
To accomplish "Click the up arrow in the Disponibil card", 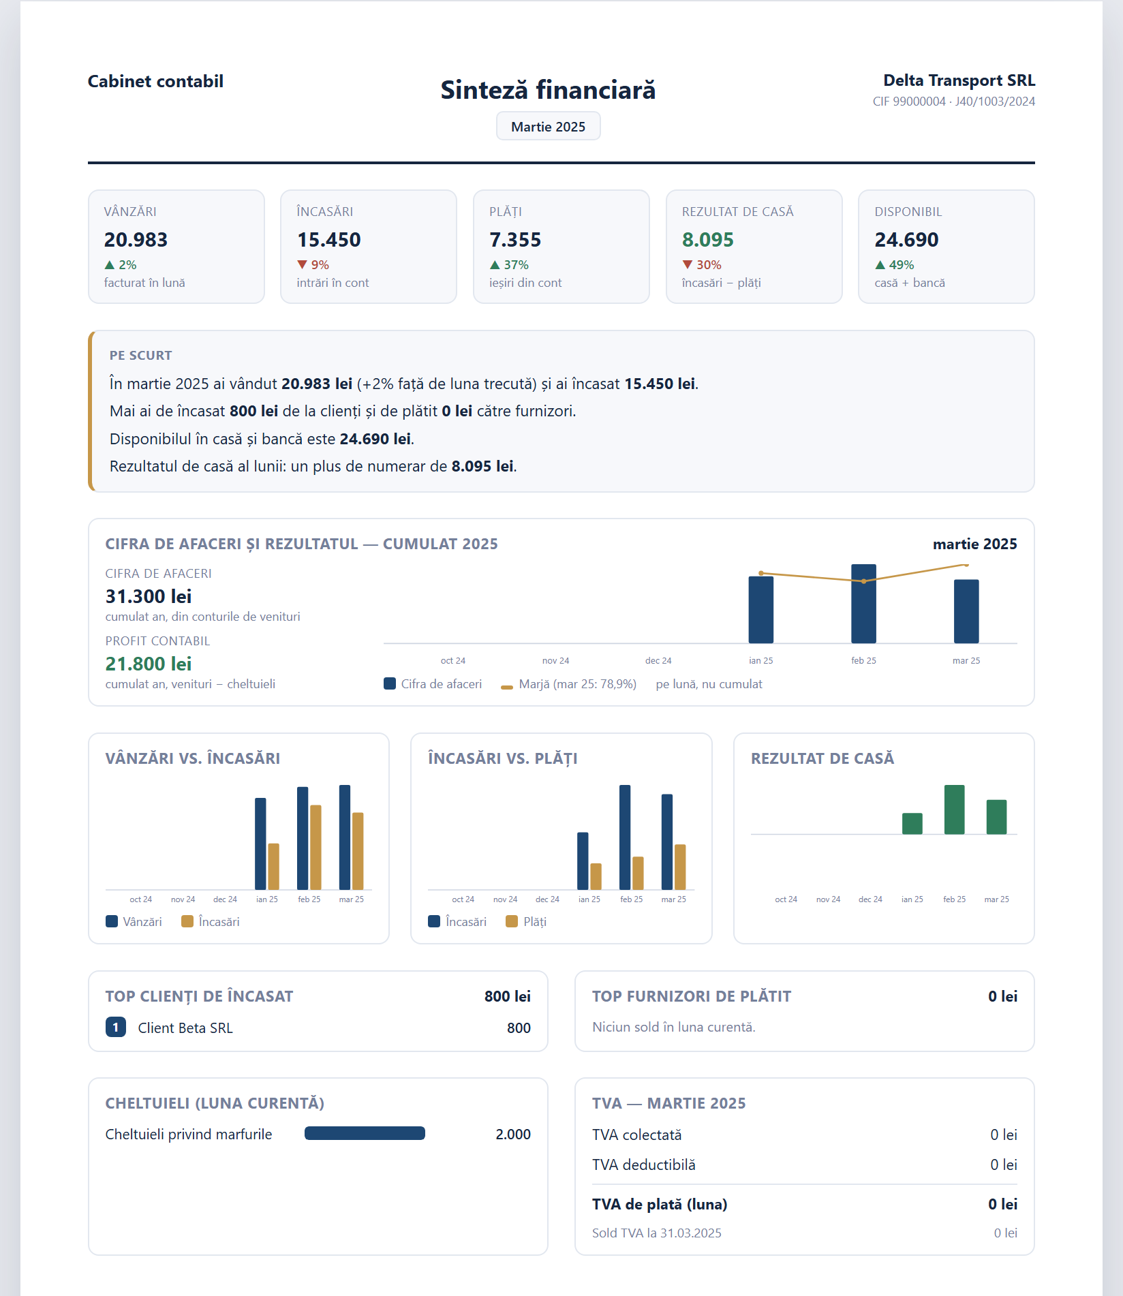I will [880, 265].
